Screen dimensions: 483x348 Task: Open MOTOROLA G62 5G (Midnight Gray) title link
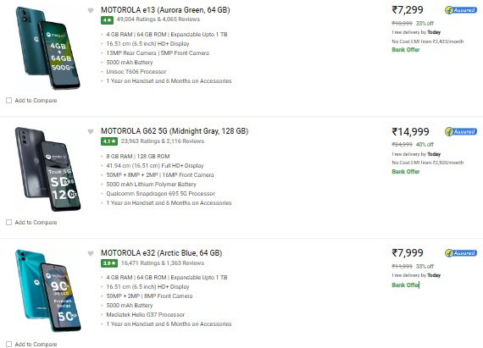pyautogui.click(x=175, y=131)
